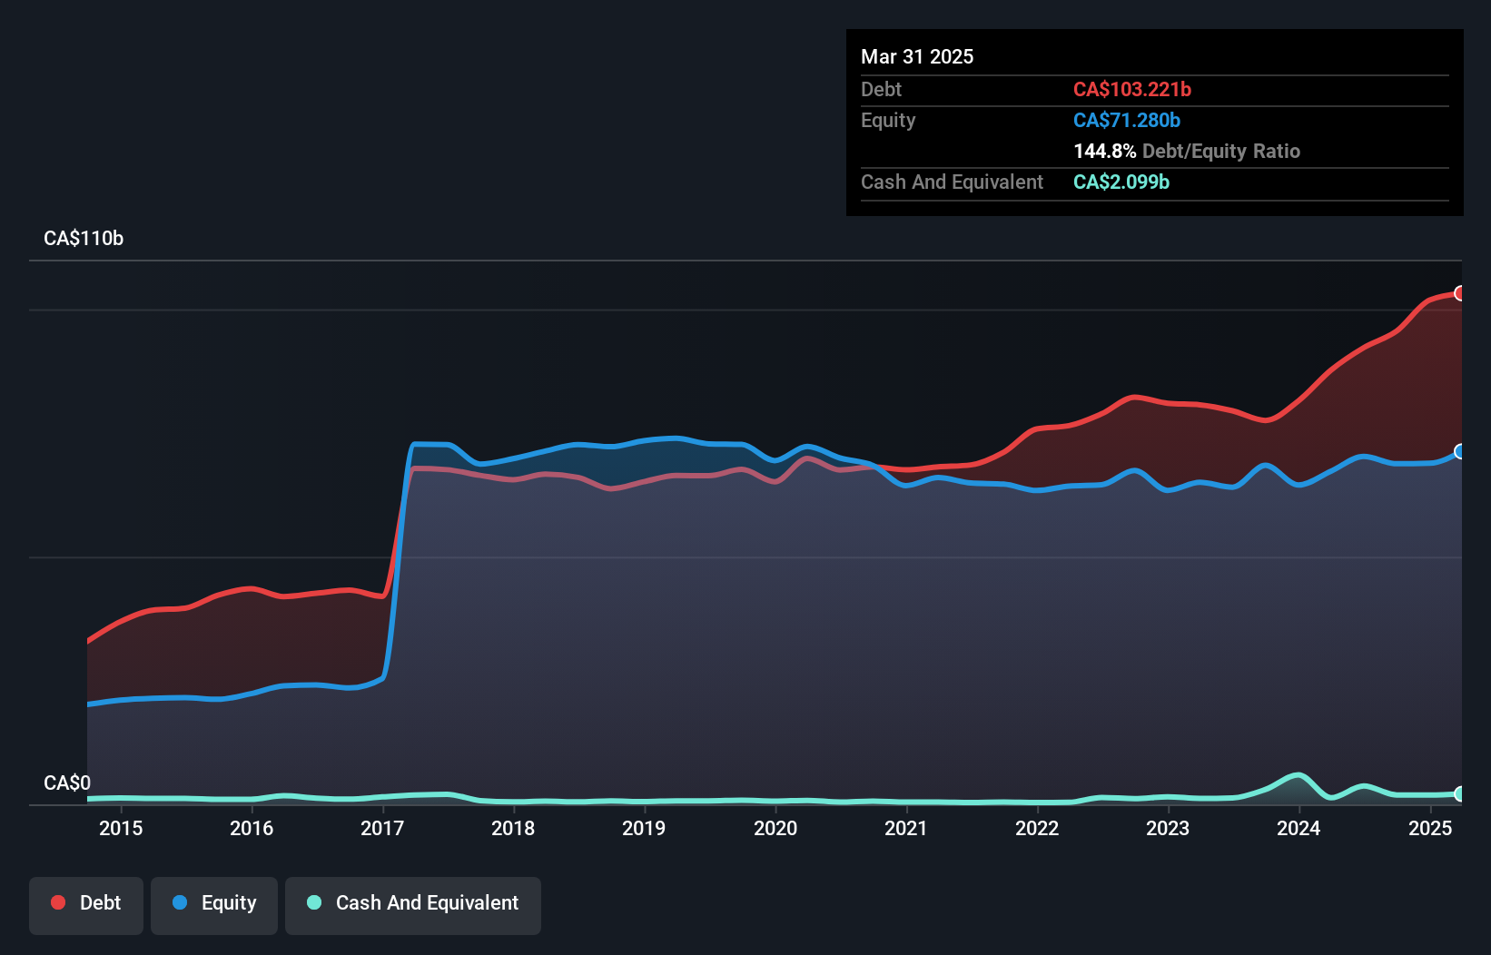1491x955 pixels.
Task: Select the red Debt endpoint marker
Action: [1460, 293]
